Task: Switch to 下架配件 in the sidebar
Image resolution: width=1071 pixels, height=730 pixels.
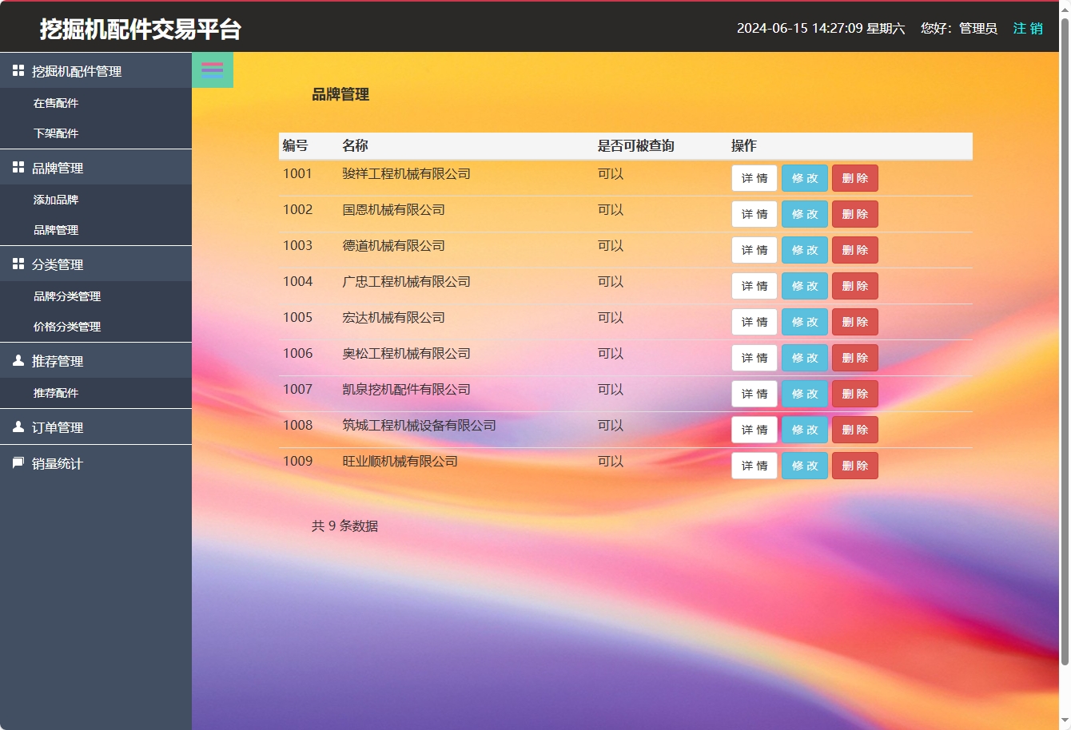Action: click(57, 133)
